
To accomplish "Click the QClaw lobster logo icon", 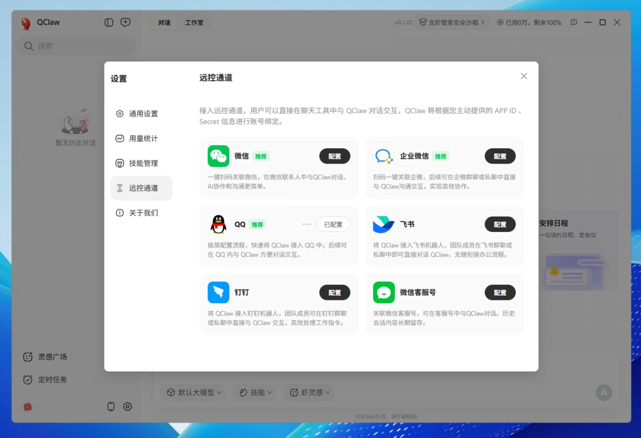I will click(26, 23).
